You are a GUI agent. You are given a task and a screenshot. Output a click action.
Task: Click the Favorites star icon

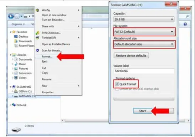pyautogui.click(x=14, y=32)
